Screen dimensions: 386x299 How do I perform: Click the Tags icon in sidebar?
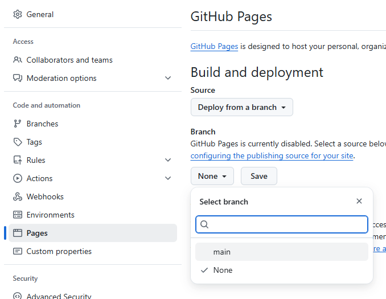coord(18,142)
